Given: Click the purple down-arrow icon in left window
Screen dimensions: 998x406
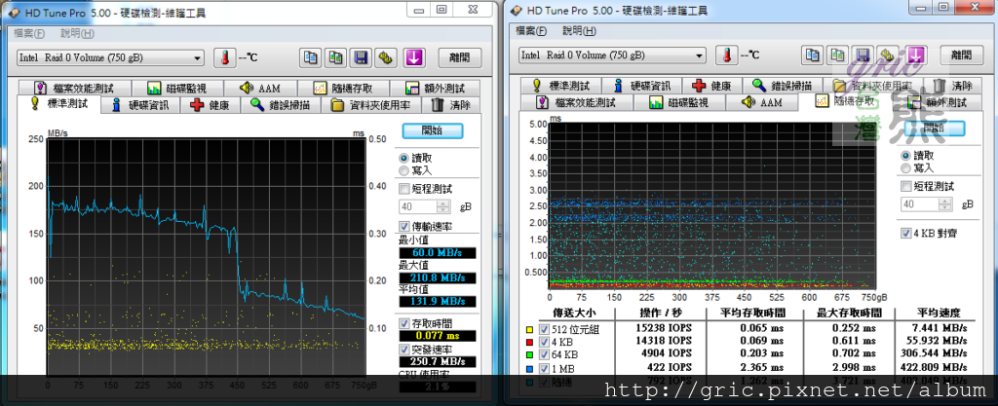Looking at the screenshot, I should tap(413, 57).
